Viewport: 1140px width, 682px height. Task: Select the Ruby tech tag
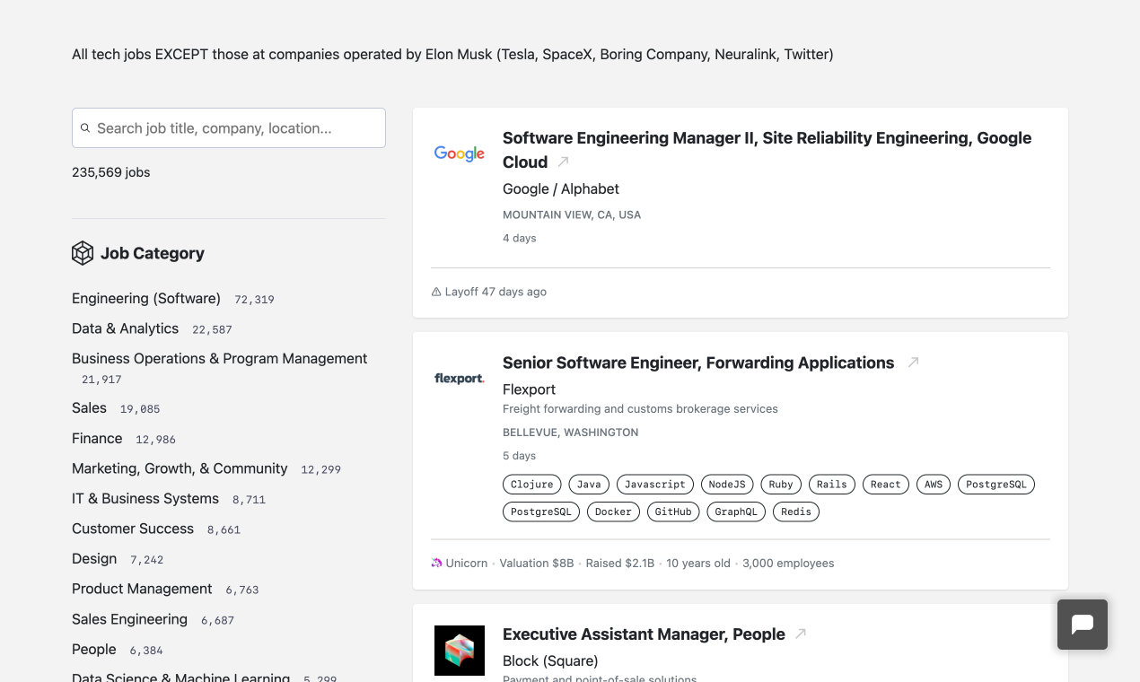coord(781,485)
